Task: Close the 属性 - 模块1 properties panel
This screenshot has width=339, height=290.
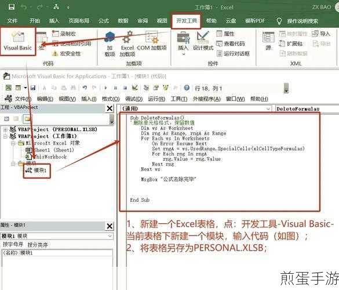Action: (110, 226)
